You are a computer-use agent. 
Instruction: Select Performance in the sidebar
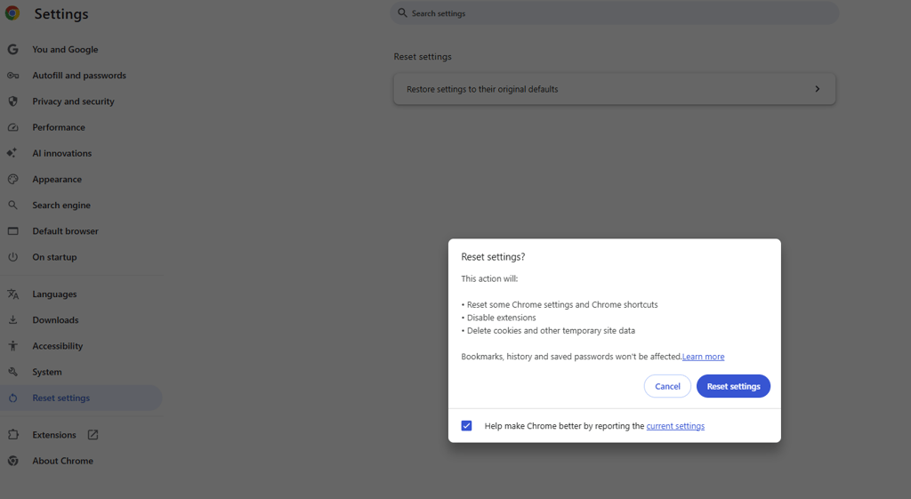point(59,127)
